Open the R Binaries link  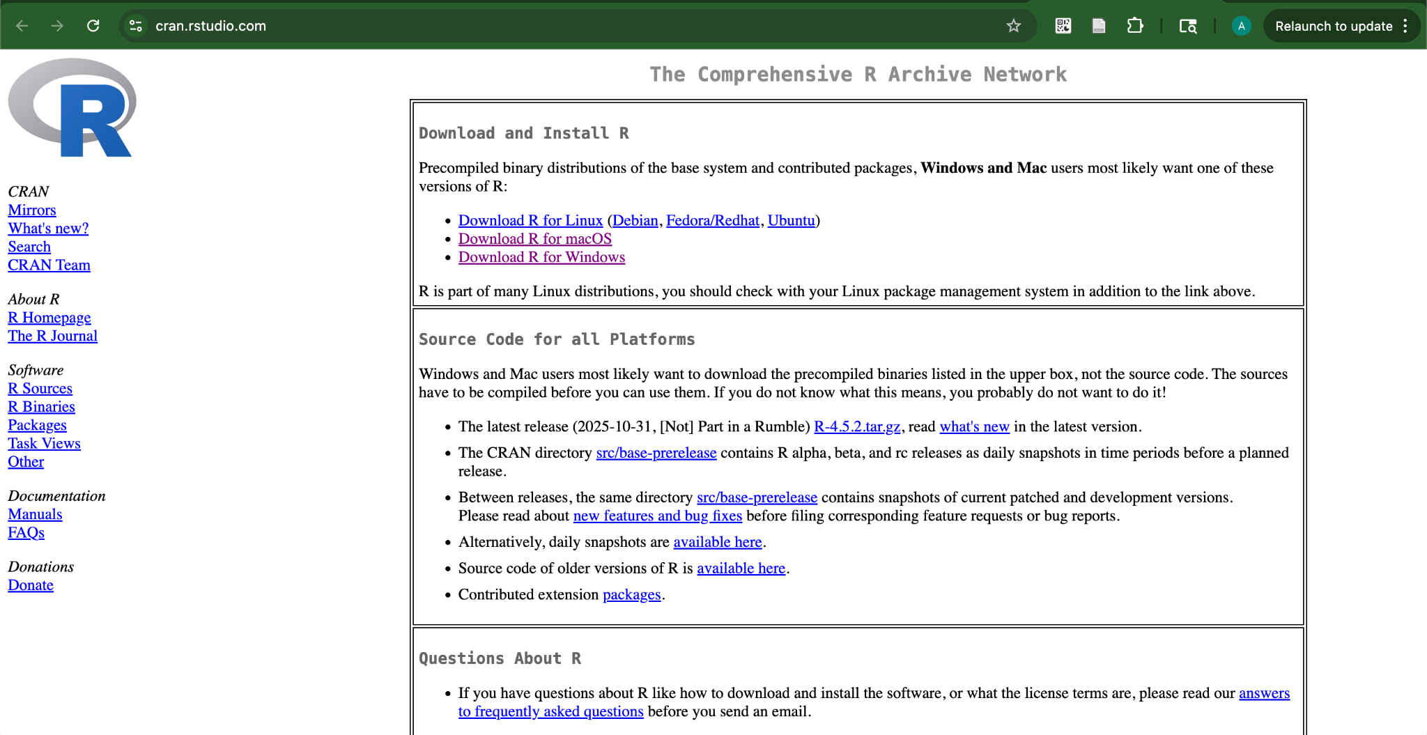41,406
